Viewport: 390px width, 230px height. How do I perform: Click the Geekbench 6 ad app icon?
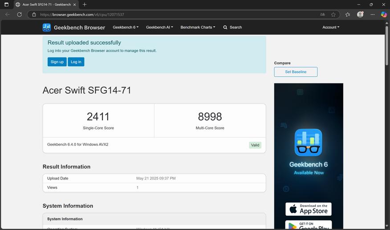[x=309, y=142]
